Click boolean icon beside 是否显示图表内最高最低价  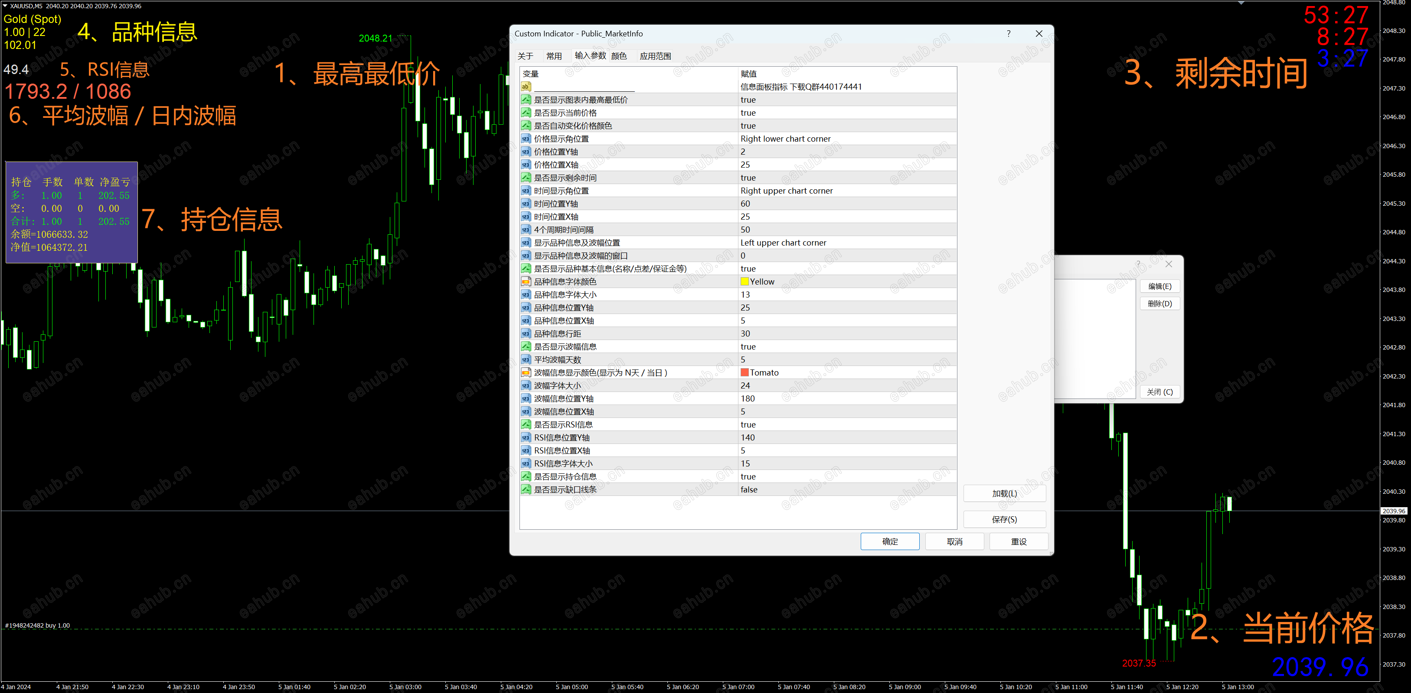click(525, 100)
